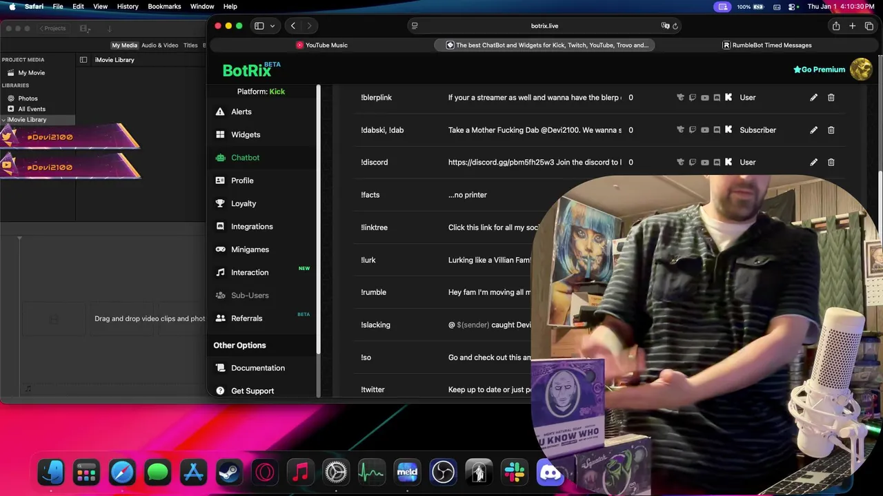Viewport: 883px width, 496px height.
Task: Delete the !dabski command with the trash icon
Action: click(x=831, y=130)
